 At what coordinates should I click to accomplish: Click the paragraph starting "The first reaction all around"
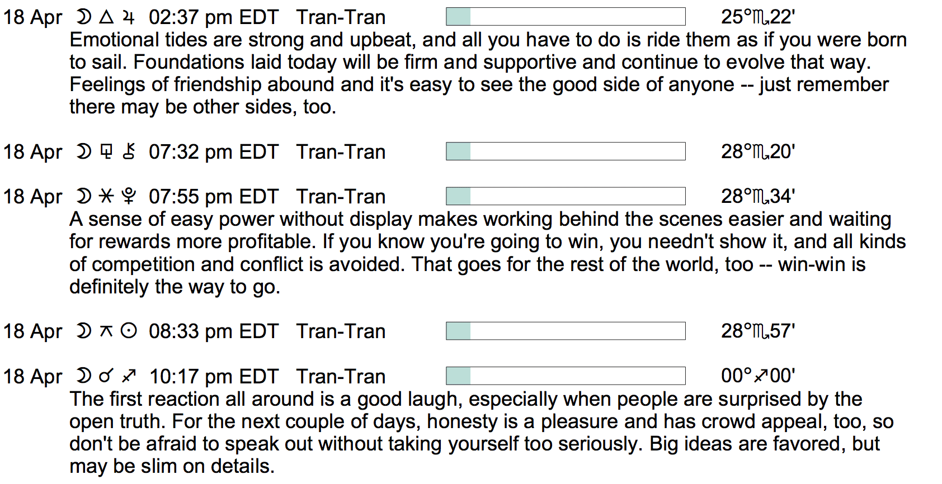481,433
